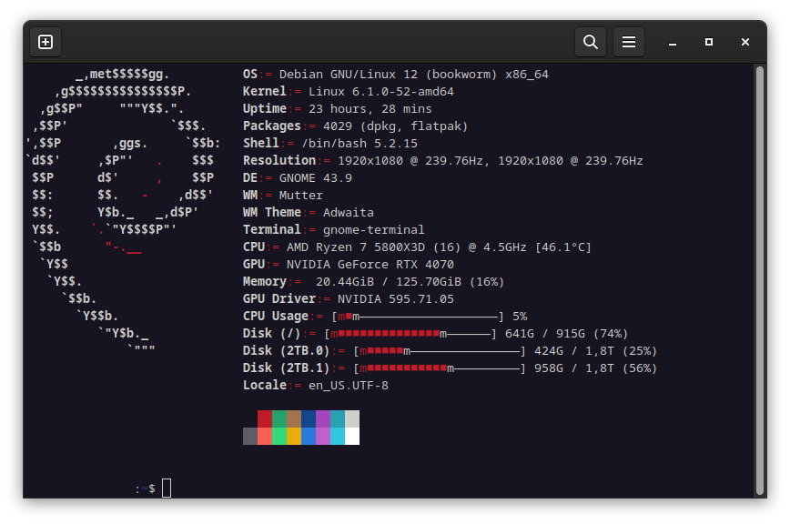Screen dimensions: 790x524
Task: Click 'Adwaita' WM theme value
Action: coord(349,212)
